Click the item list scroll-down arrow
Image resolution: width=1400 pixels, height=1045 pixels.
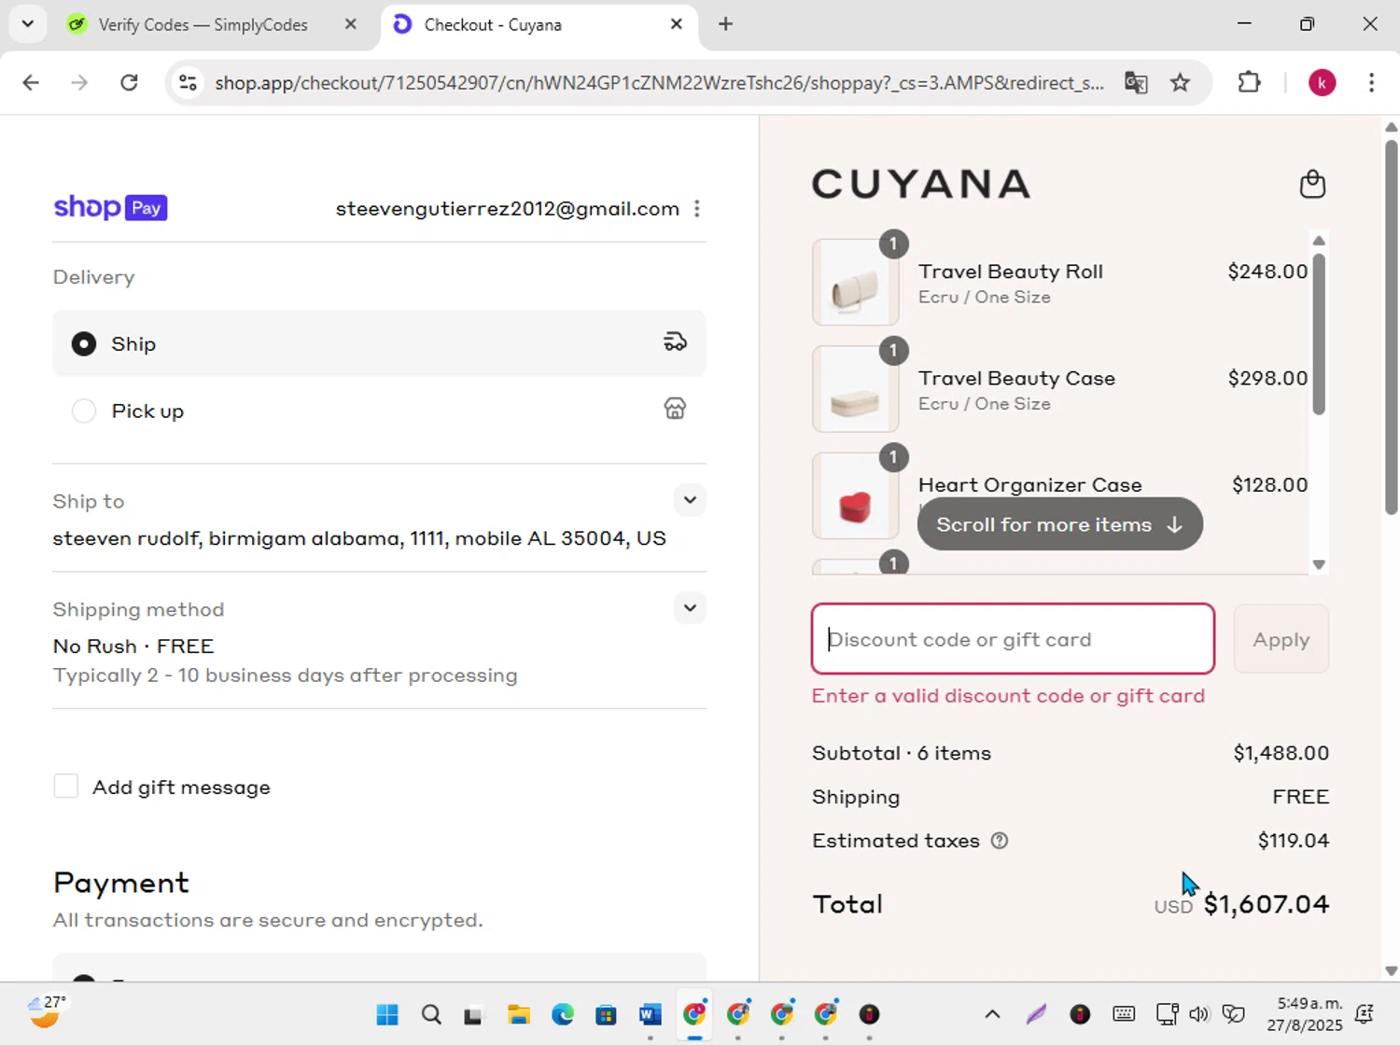pos(1319,564)
